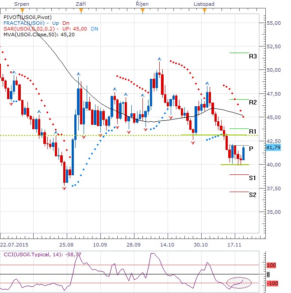The height and width of the screenshot is (293, 291).
Task: Select the PIVOT(USOil,Pivot) indicator label
Action: [x=27, y=17]
